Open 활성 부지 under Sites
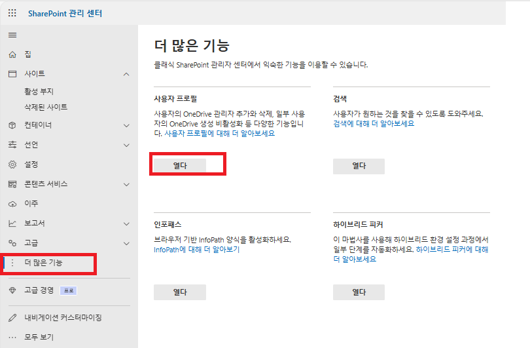The width and height of the screenshot is (530, 348). 39,91
